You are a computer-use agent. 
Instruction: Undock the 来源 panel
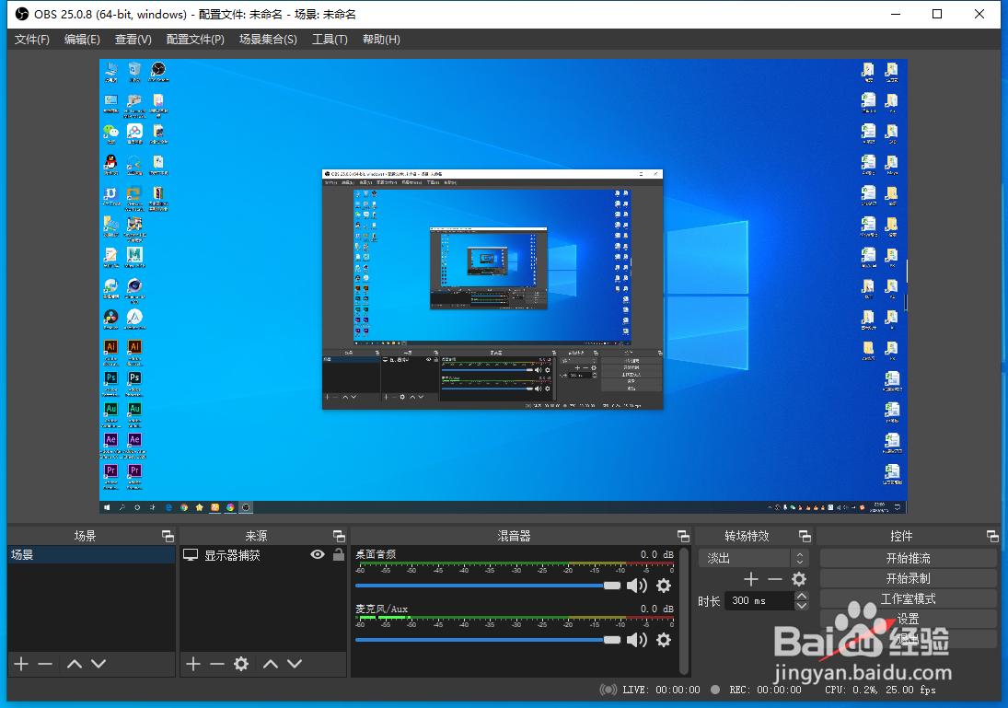pyautogui.click(x=340, y=536)
